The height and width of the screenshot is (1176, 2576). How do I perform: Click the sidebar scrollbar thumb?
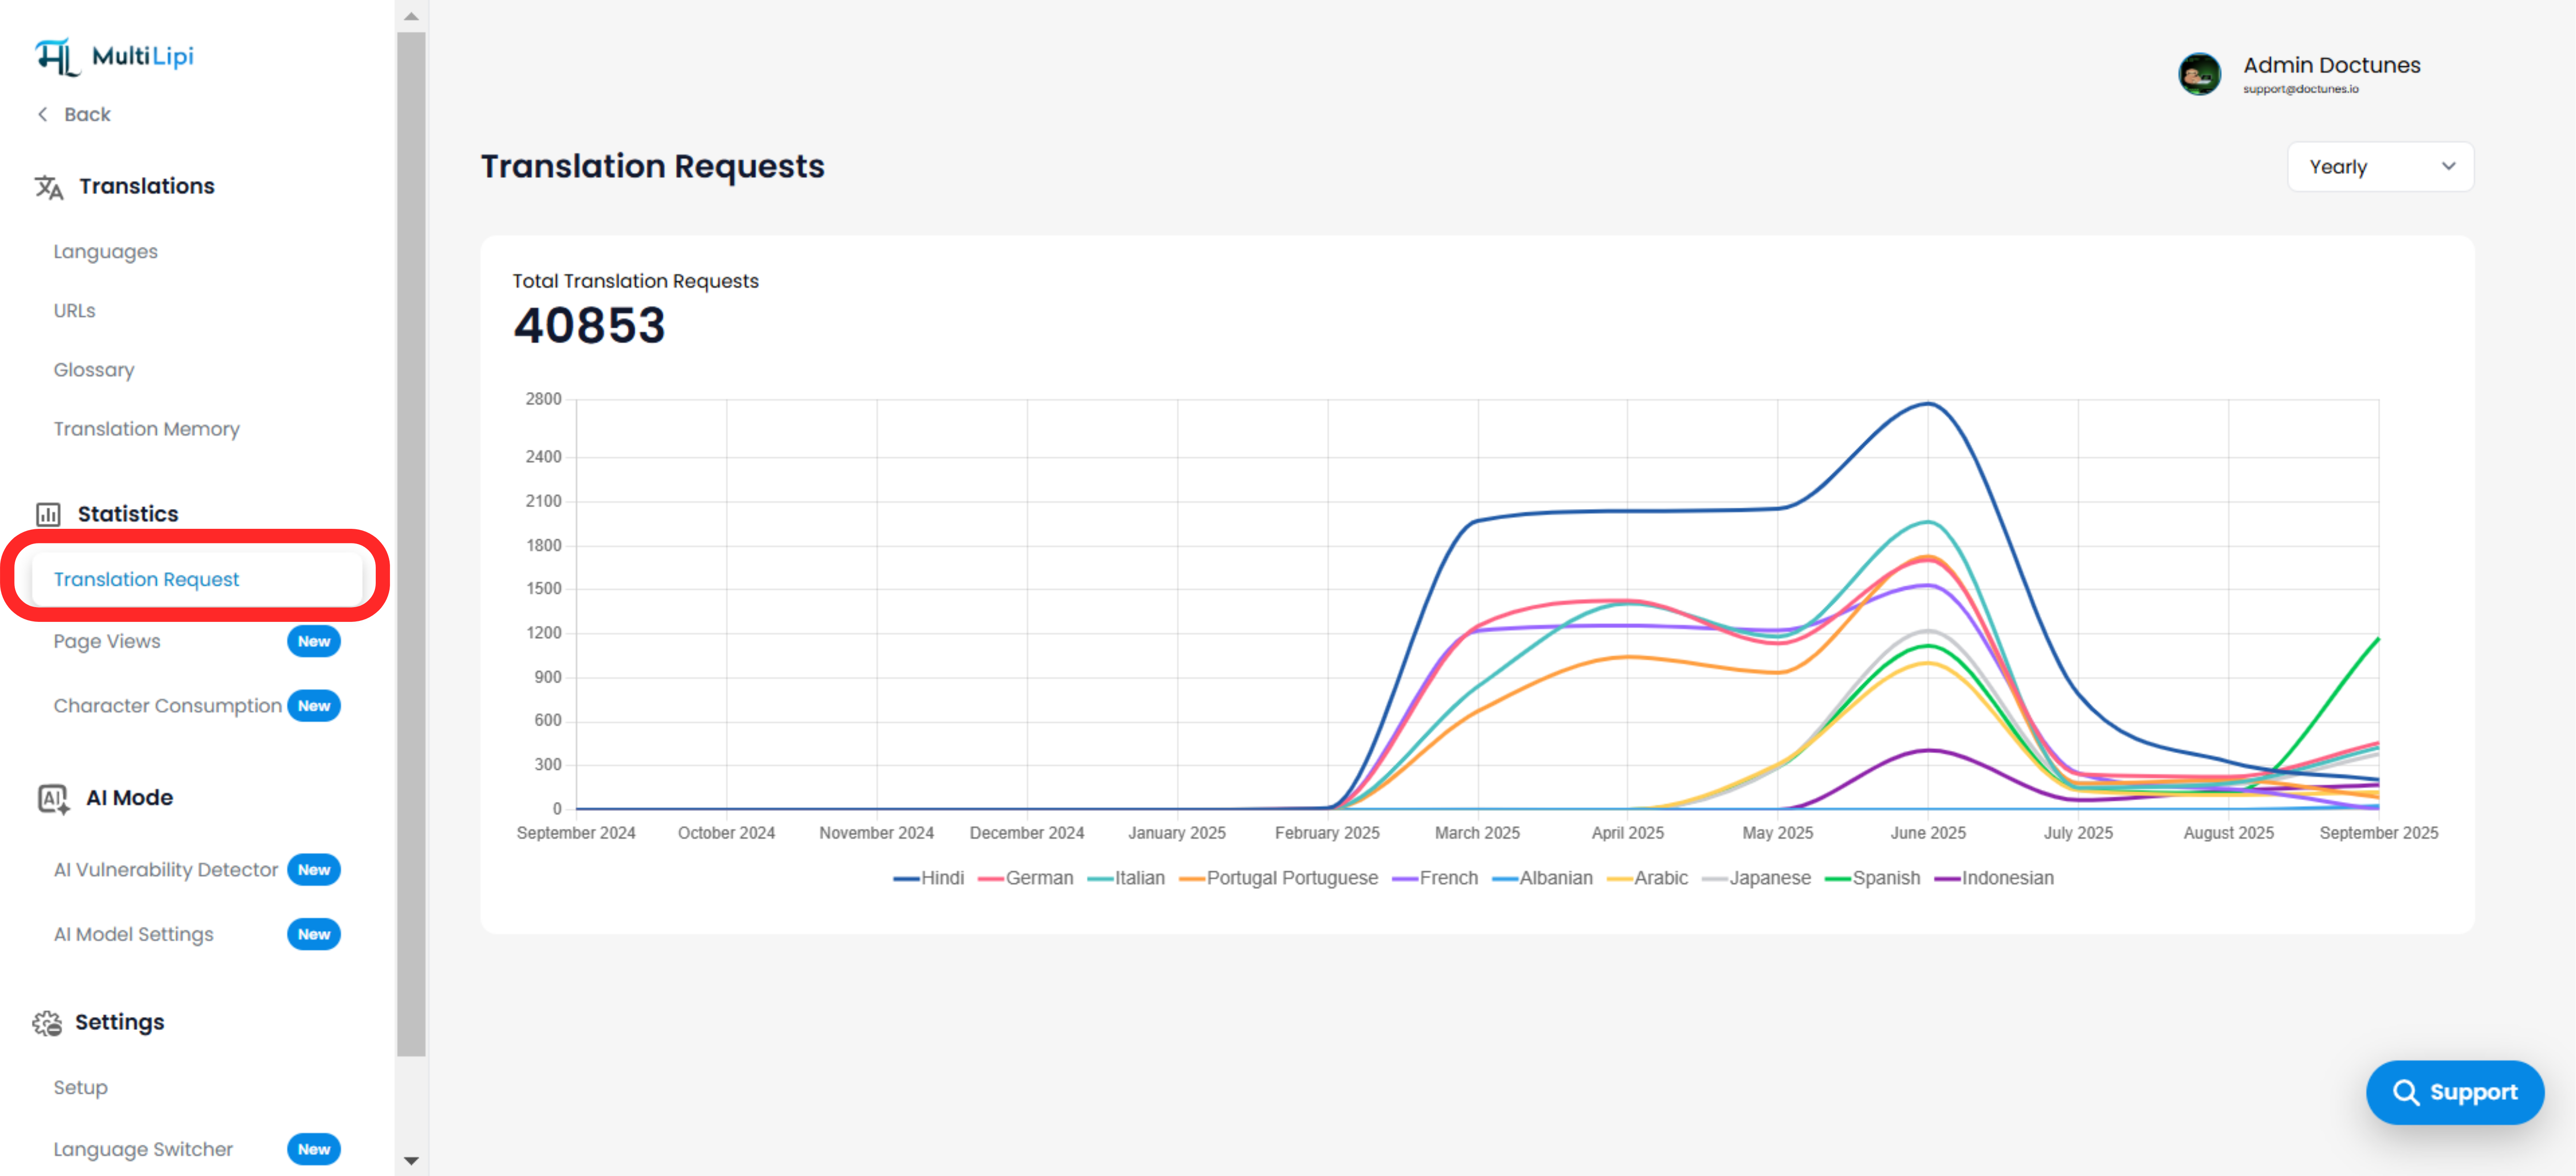(x=411, y=544)
